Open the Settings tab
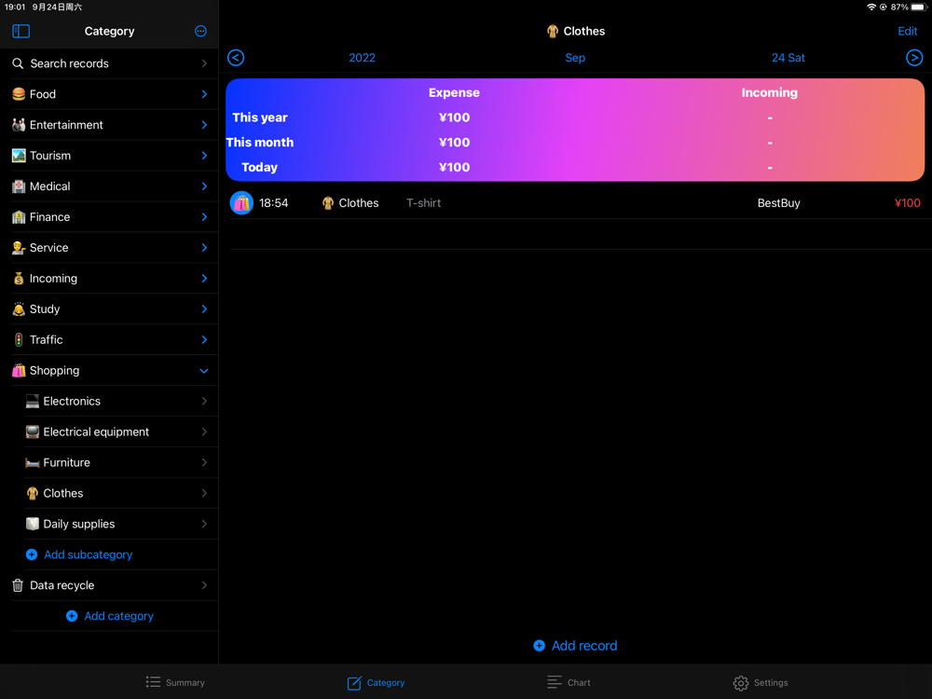 pyautogui.click(x=761, y=682)
